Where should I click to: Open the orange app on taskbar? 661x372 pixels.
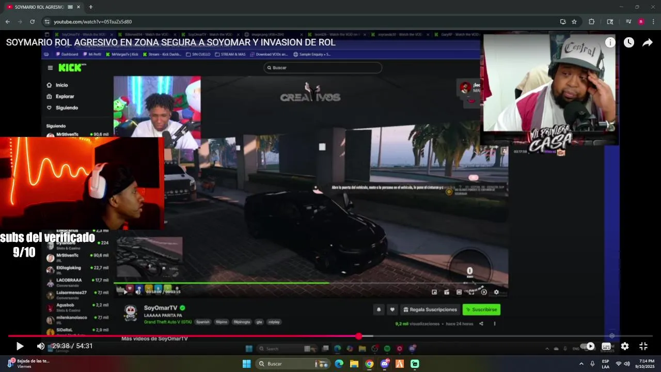tap(400, 364)
